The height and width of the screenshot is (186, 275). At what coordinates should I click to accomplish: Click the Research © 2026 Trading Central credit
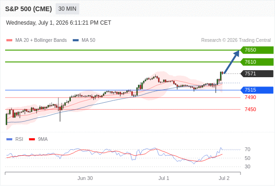(x=236, y=40)
